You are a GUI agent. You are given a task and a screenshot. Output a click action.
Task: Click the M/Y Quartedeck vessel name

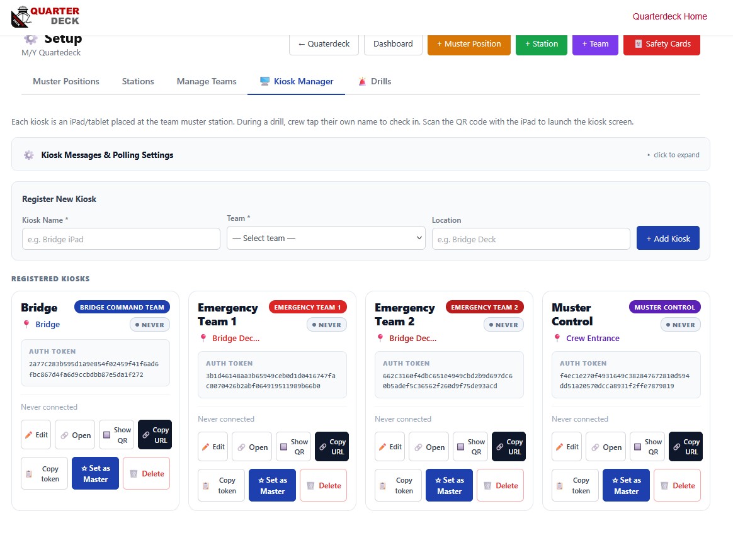click(x=51, y=53)
